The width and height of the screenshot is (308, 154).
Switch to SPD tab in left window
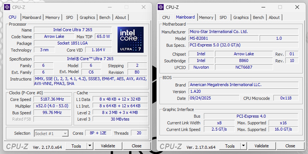pyautogui.click(x=70, y=17)
